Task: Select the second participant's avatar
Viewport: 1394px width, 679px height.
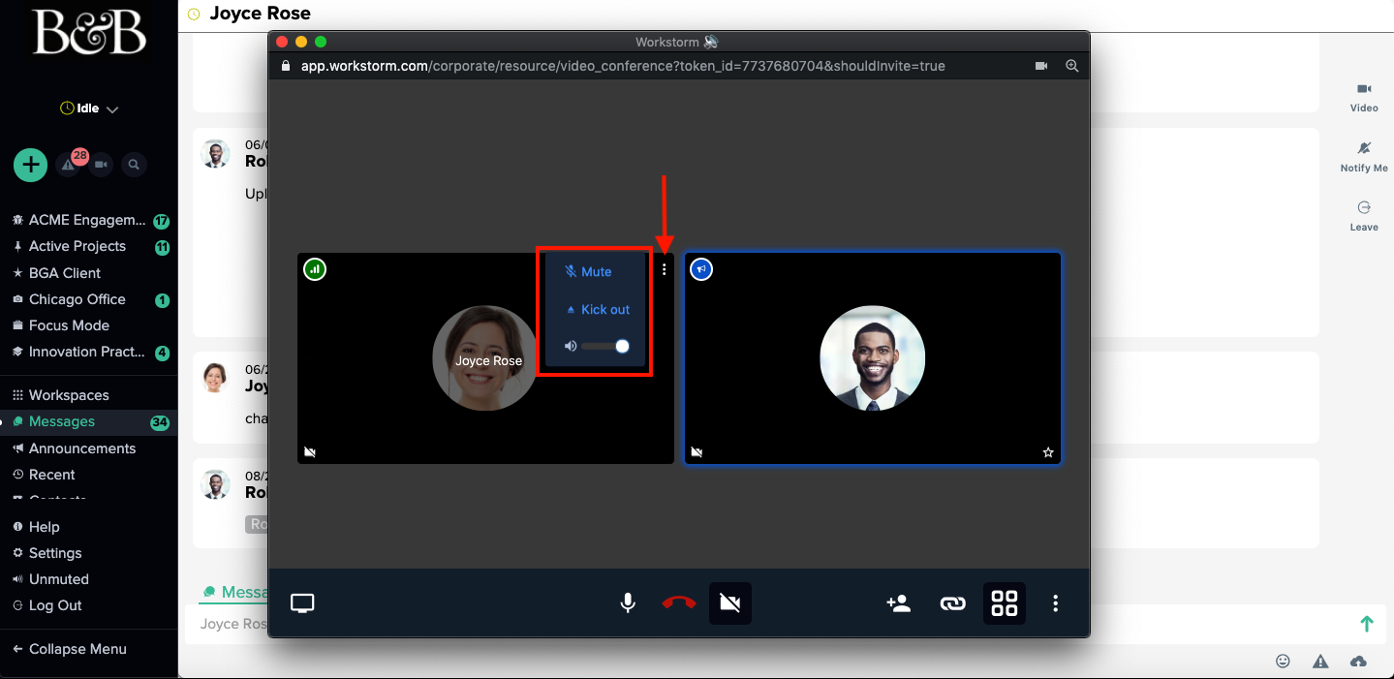Action: 872,358
